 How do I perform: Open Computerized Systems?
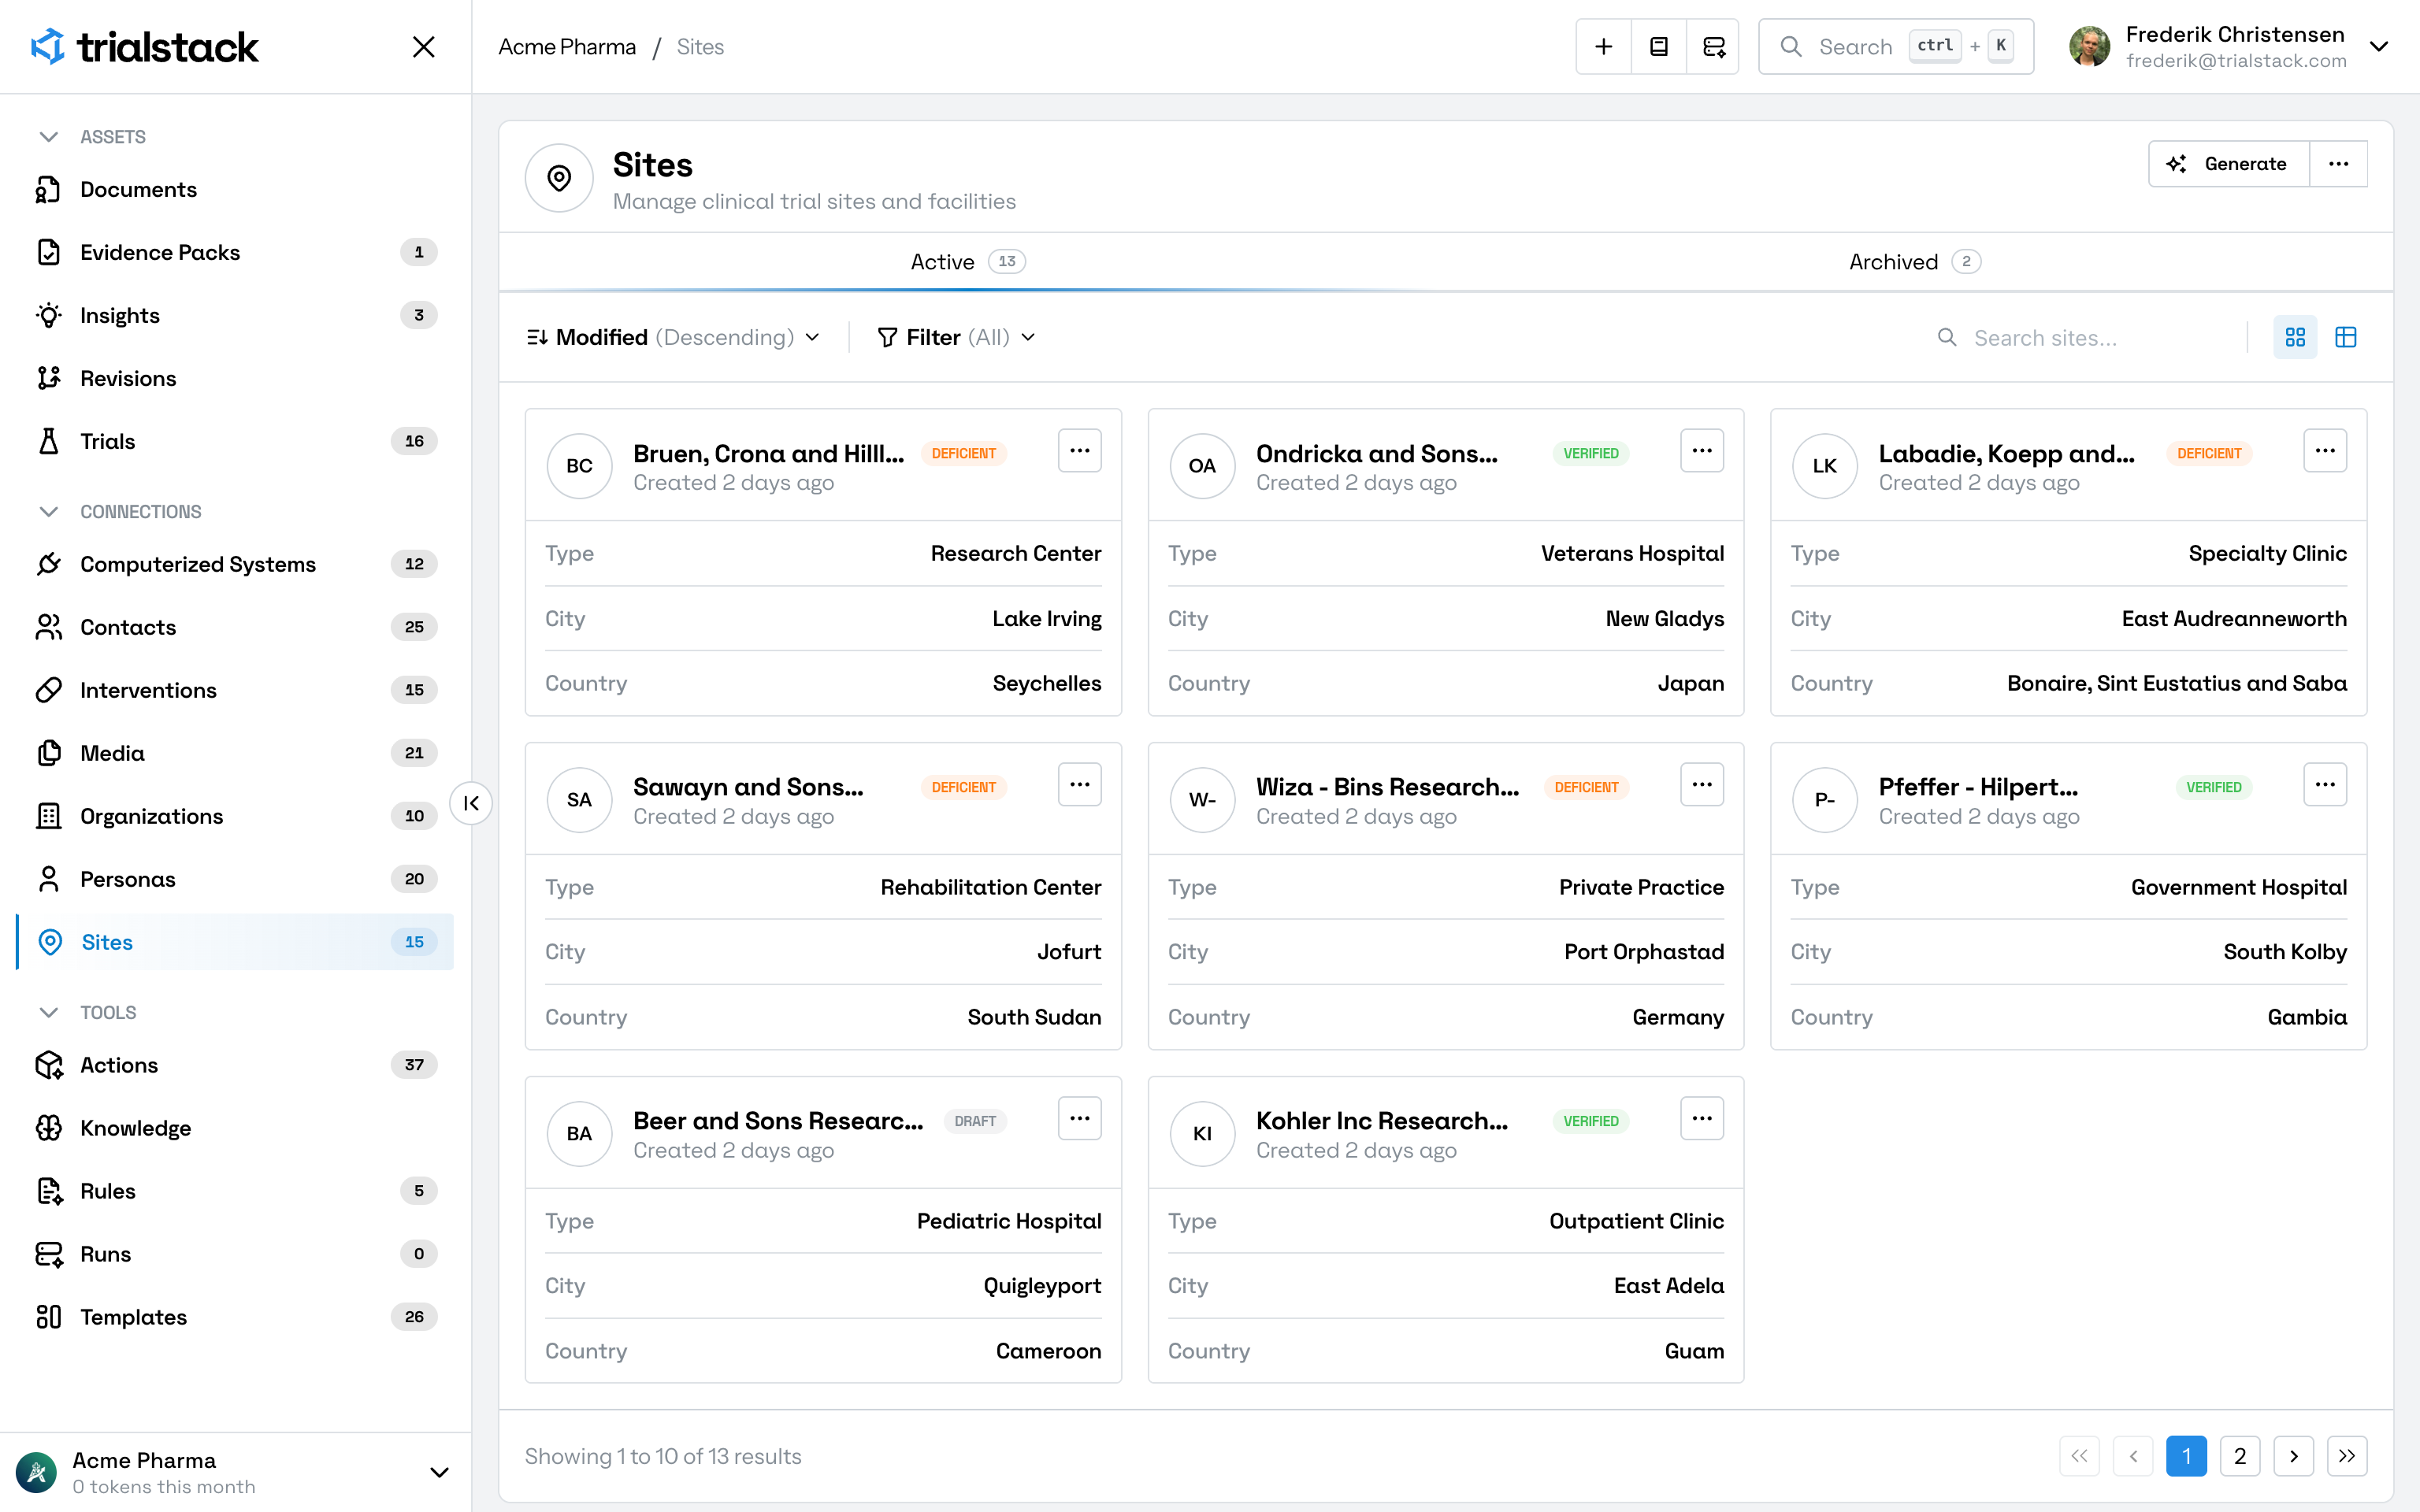[x=235, y=564]
